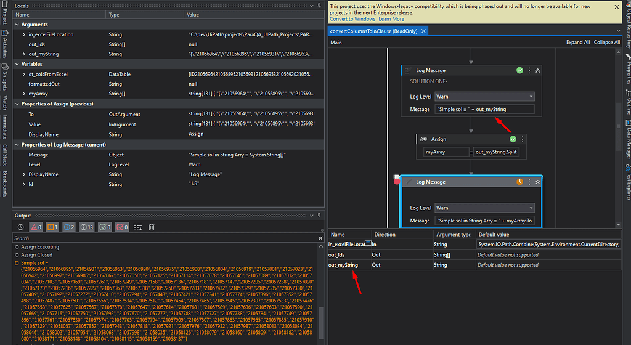
Task: Toggle warning filter showing 1 in Output
Action: click(x=52, y=227)
